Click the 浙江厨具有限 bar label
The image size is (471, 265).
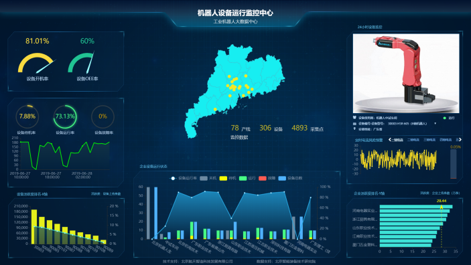[364, 219]
